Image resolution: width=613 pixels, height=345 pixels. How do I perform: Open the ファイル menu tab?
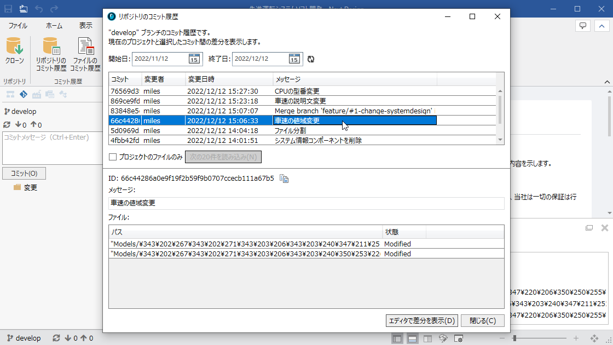pyautogui.click(x=18, y=25)
